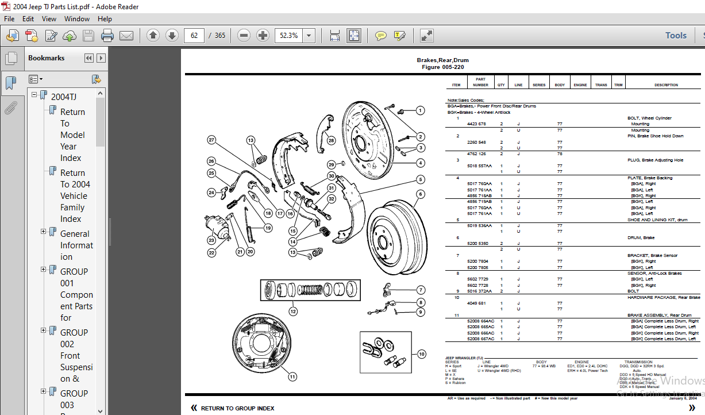
Task: Click the PLATE, Brake Backing description
Action: coord(649,178)
